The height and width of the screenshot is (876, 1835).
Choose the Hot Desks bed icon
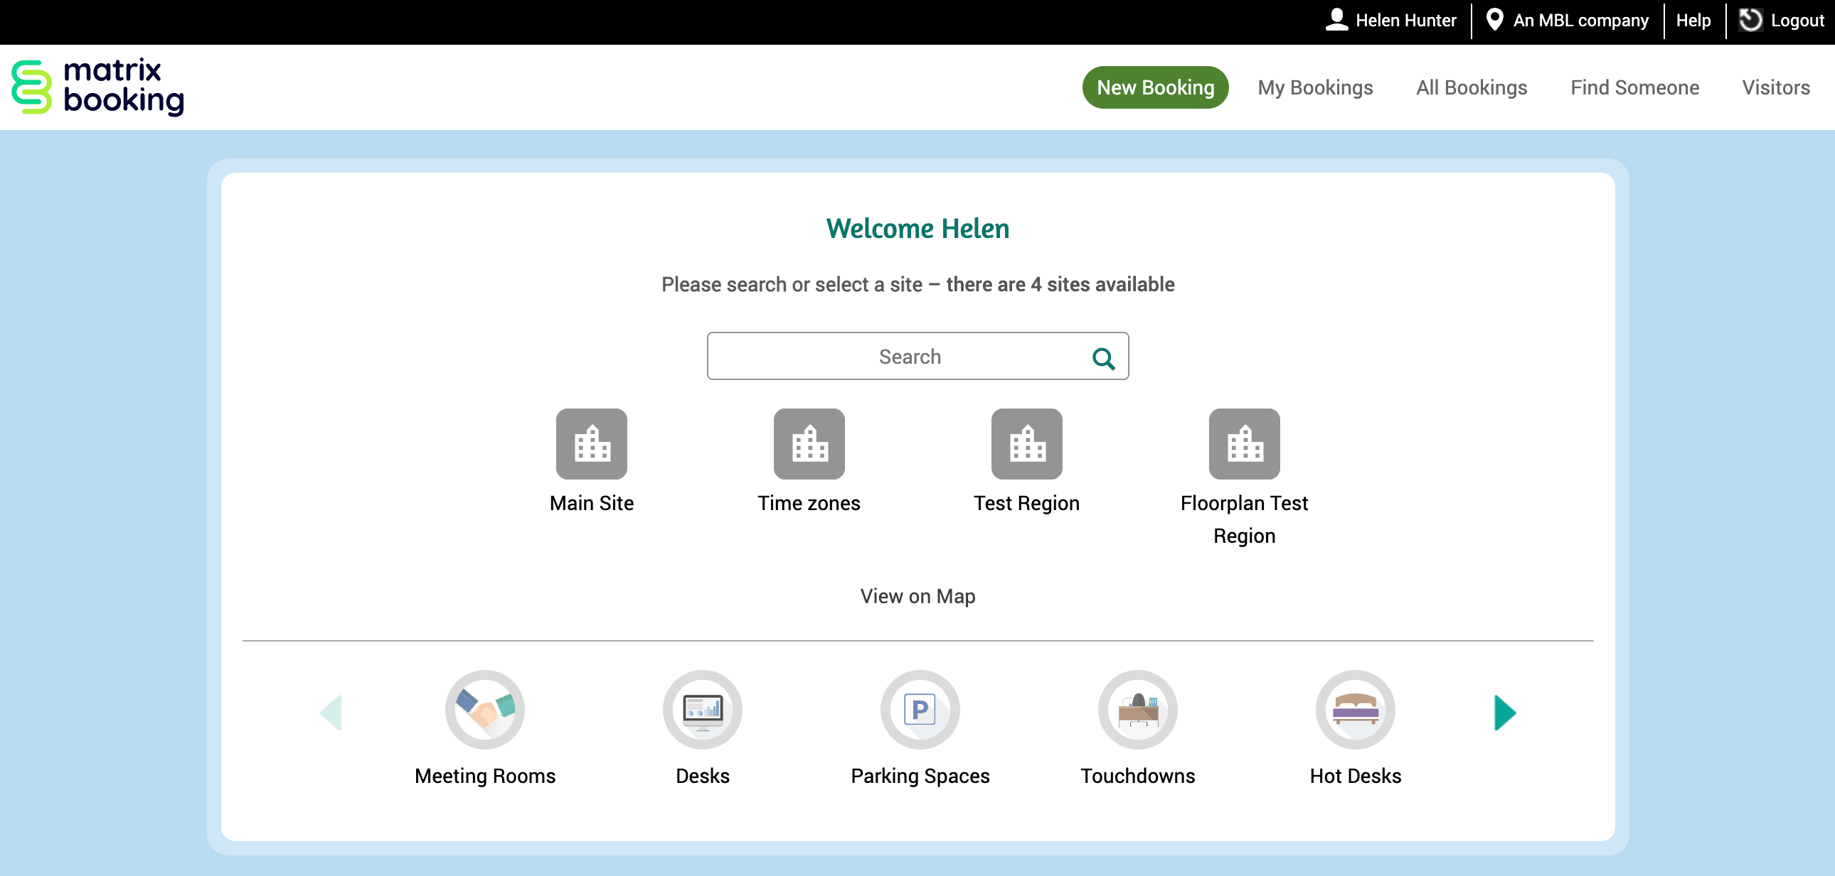click(1355, 710)
